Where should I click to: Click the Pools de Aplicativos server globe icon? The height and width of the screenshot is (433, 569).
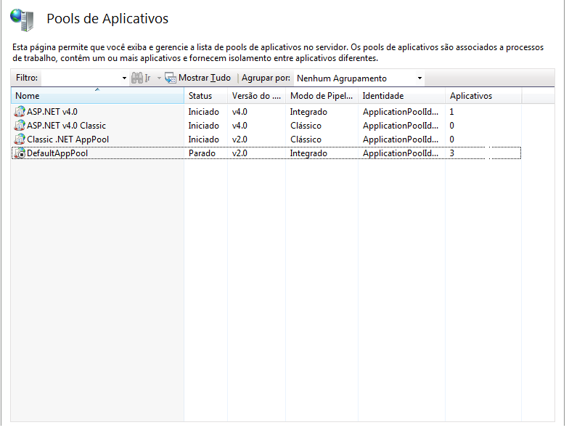click(22, 20)
